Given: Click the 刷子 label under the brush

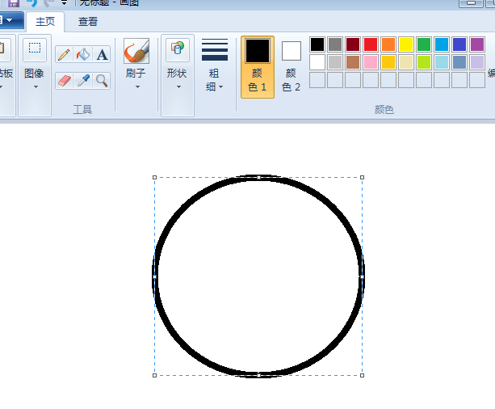Looking at the screenshot, I should (136, 74).
